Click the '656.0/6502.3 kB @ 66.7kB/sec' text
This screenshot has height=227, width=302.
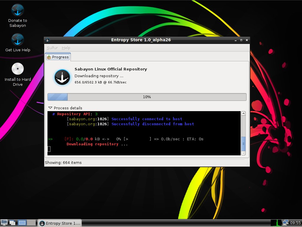[101, 82]
